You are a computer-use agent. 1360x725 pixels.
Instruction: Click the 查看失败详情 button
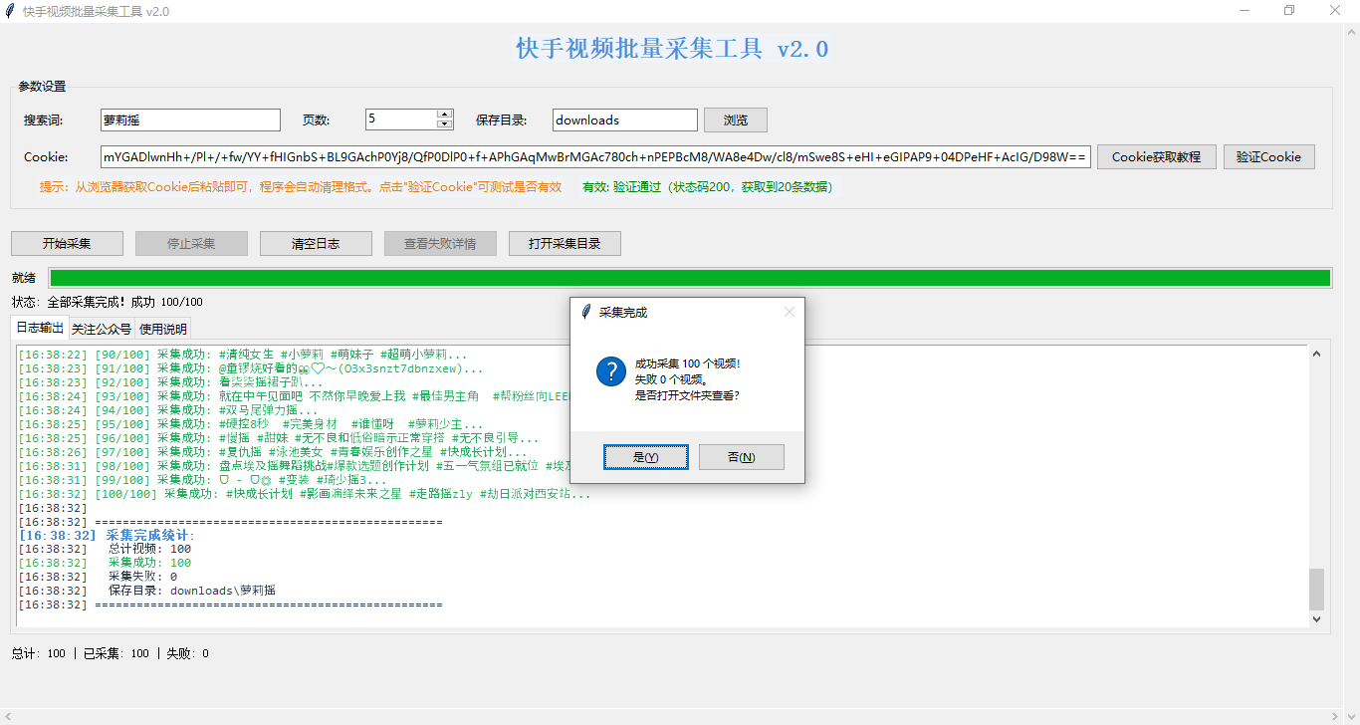pyautogui.click(x=440, y=243)
